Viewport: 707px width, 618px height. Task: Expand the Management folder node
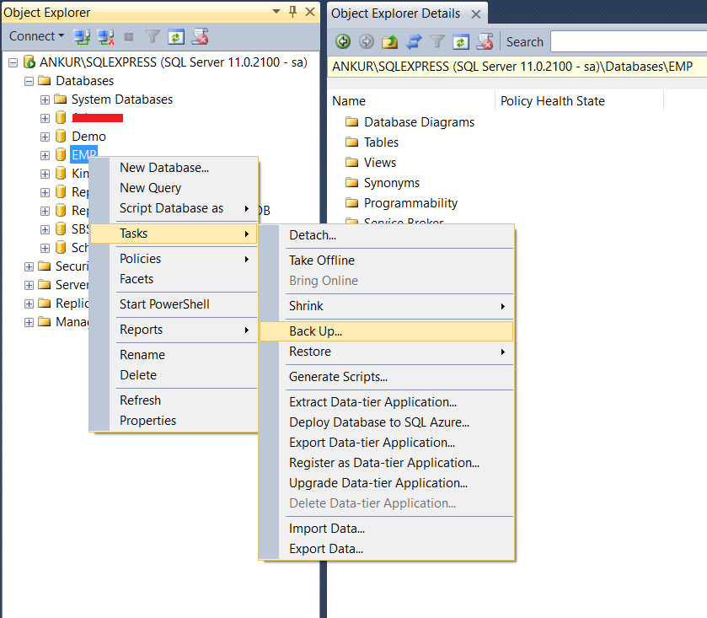tap(29, 322)
